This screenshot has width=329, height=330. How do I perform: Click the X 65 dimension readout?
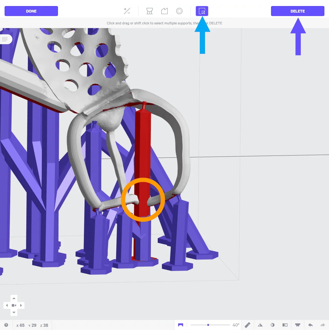[x=20, y=325]
